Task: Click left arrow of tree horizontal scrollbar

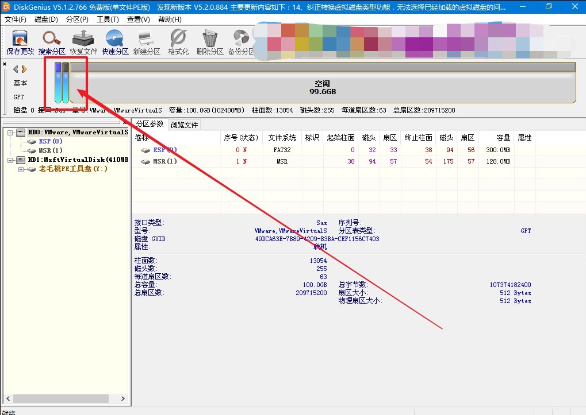Action: 8,398
